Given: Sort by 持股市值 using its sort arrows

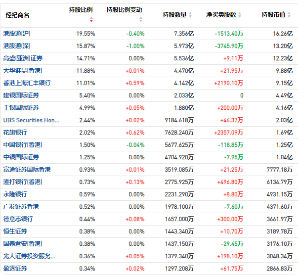Looking at the screenshot, I should coord(289,15).
